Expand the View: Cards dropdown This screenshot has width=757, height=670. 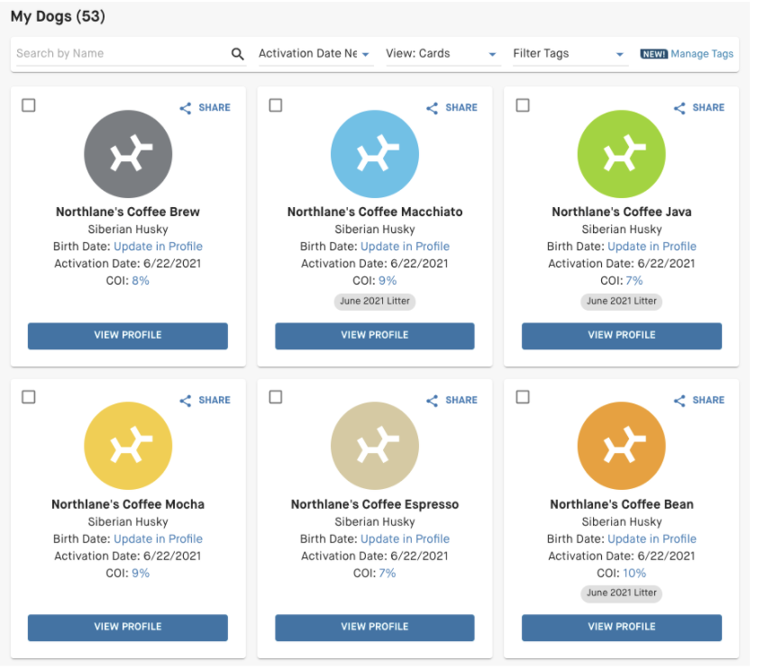(442, 54)
